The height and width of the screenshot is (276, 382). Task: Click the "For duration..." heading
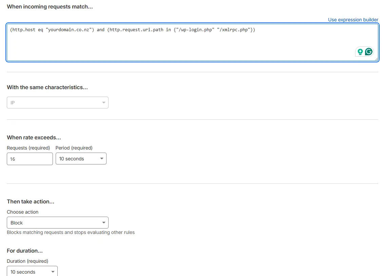click(x=25, y=251)
